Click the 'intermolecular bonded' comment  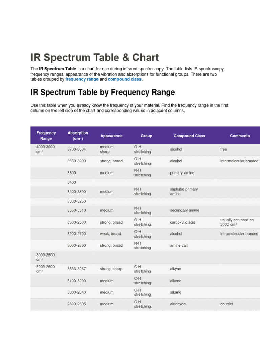[239, 161]
